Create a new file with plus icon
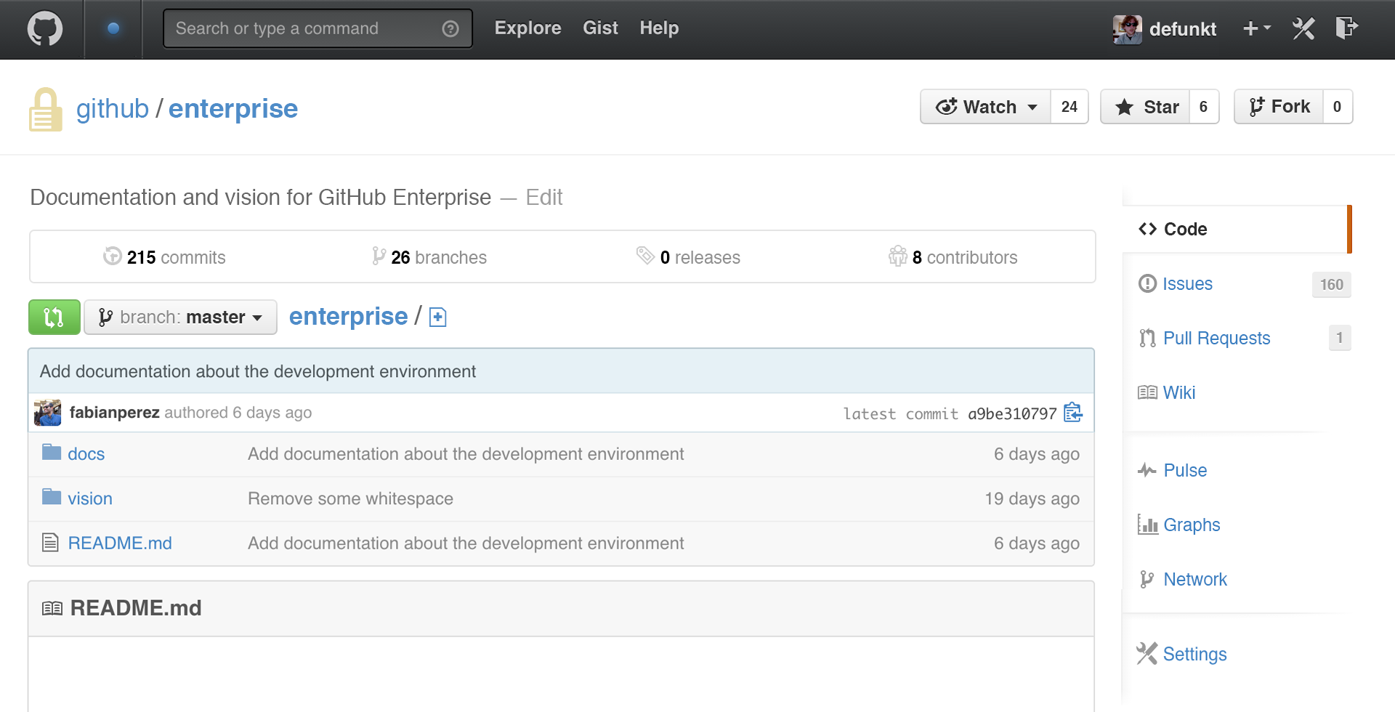 click(x=437, y=317)
